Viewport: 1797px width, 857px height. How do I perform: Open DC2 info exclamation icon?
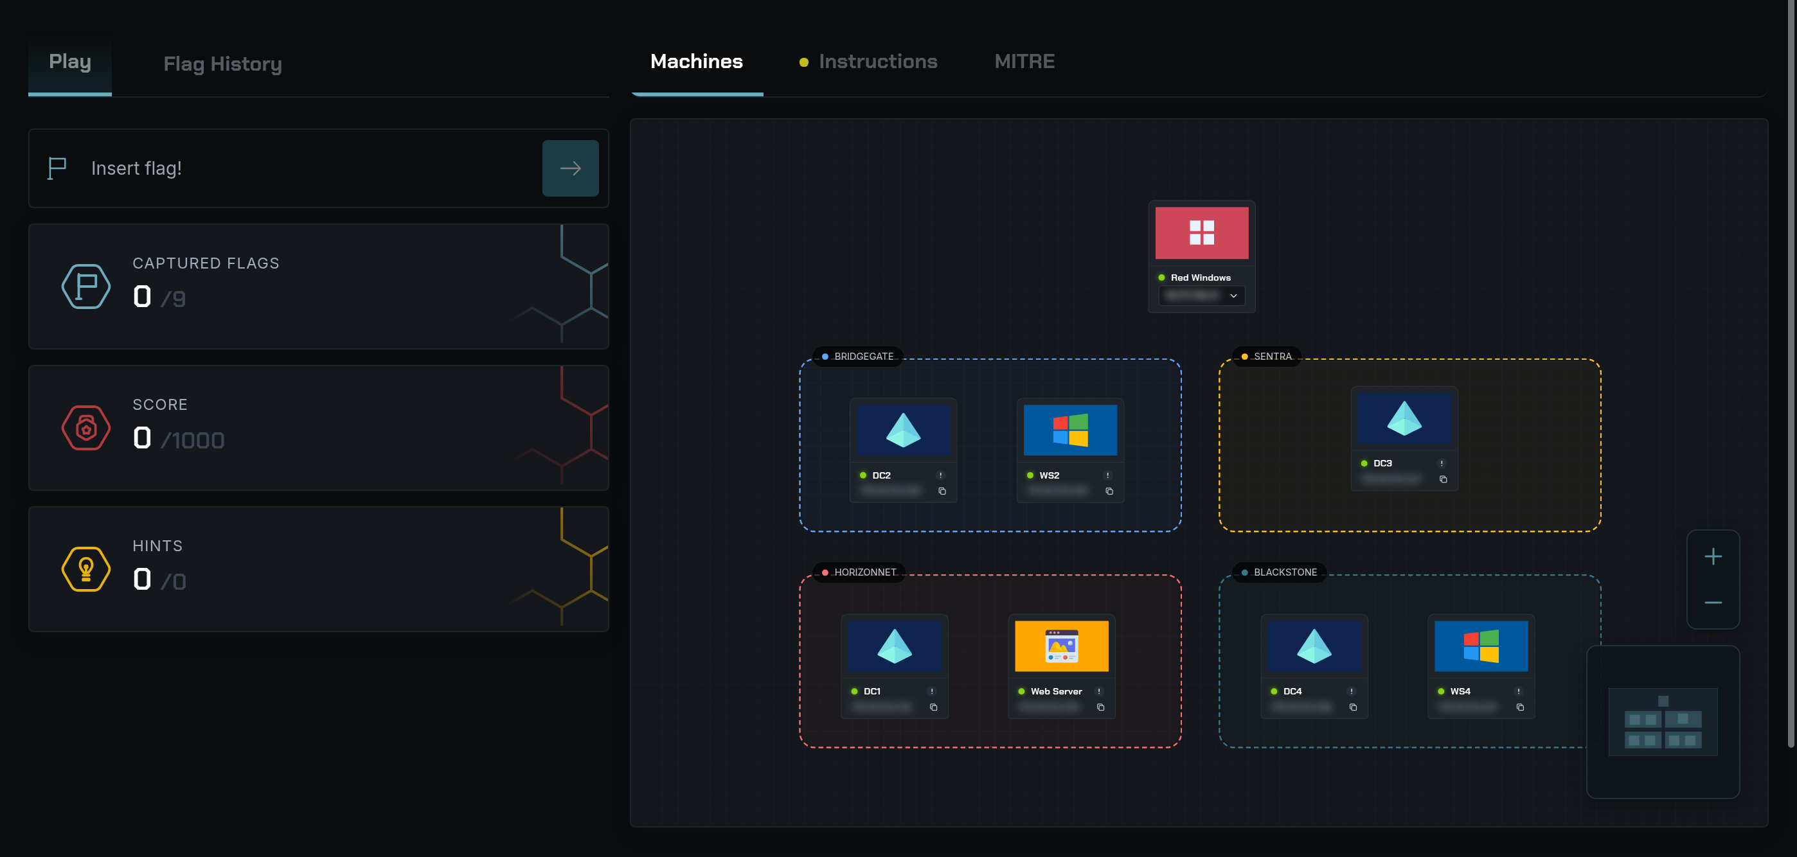pos(940,475)
